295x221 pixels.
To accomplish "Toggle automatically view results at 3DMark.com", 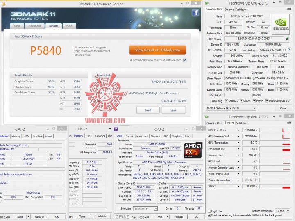I will point(185,60).
